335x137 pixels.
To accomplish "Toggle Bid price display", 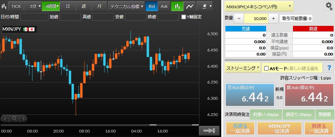I will pos(152,6).
